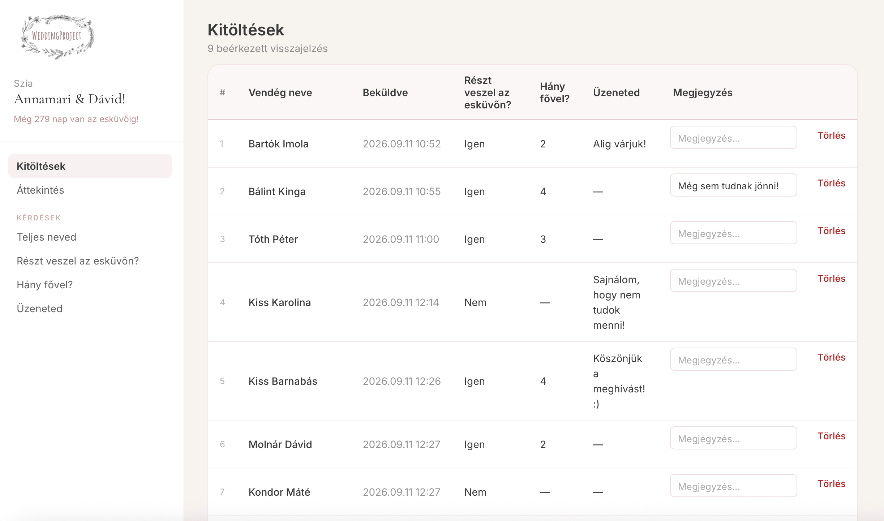884x521 pixels.
Task: Remove Kiss Karolina's entry via Törlés
Action: [x=831, y=279]
